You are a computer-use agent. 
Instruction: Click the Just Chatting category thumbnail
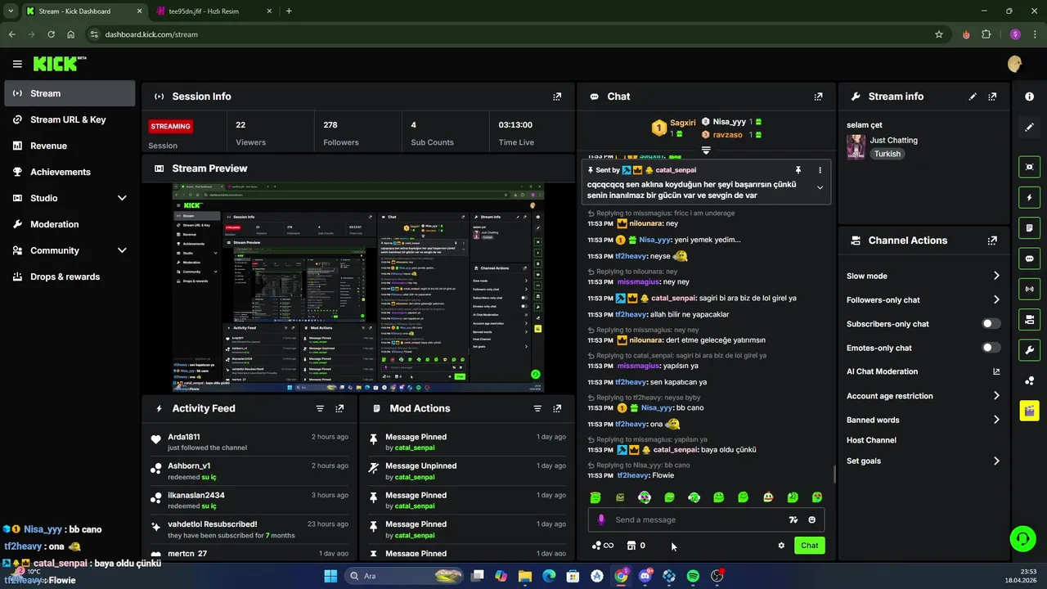(856, 146)
